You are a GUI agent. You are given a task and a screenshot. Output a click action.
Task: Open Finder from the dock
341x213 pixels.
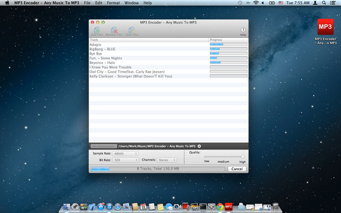66,207
